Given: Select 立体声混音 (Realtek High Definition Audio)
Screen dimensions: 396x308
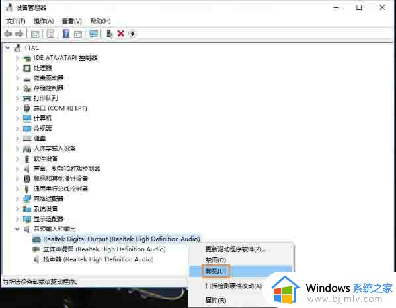Looking at the screenshot, I should (104, 249).
